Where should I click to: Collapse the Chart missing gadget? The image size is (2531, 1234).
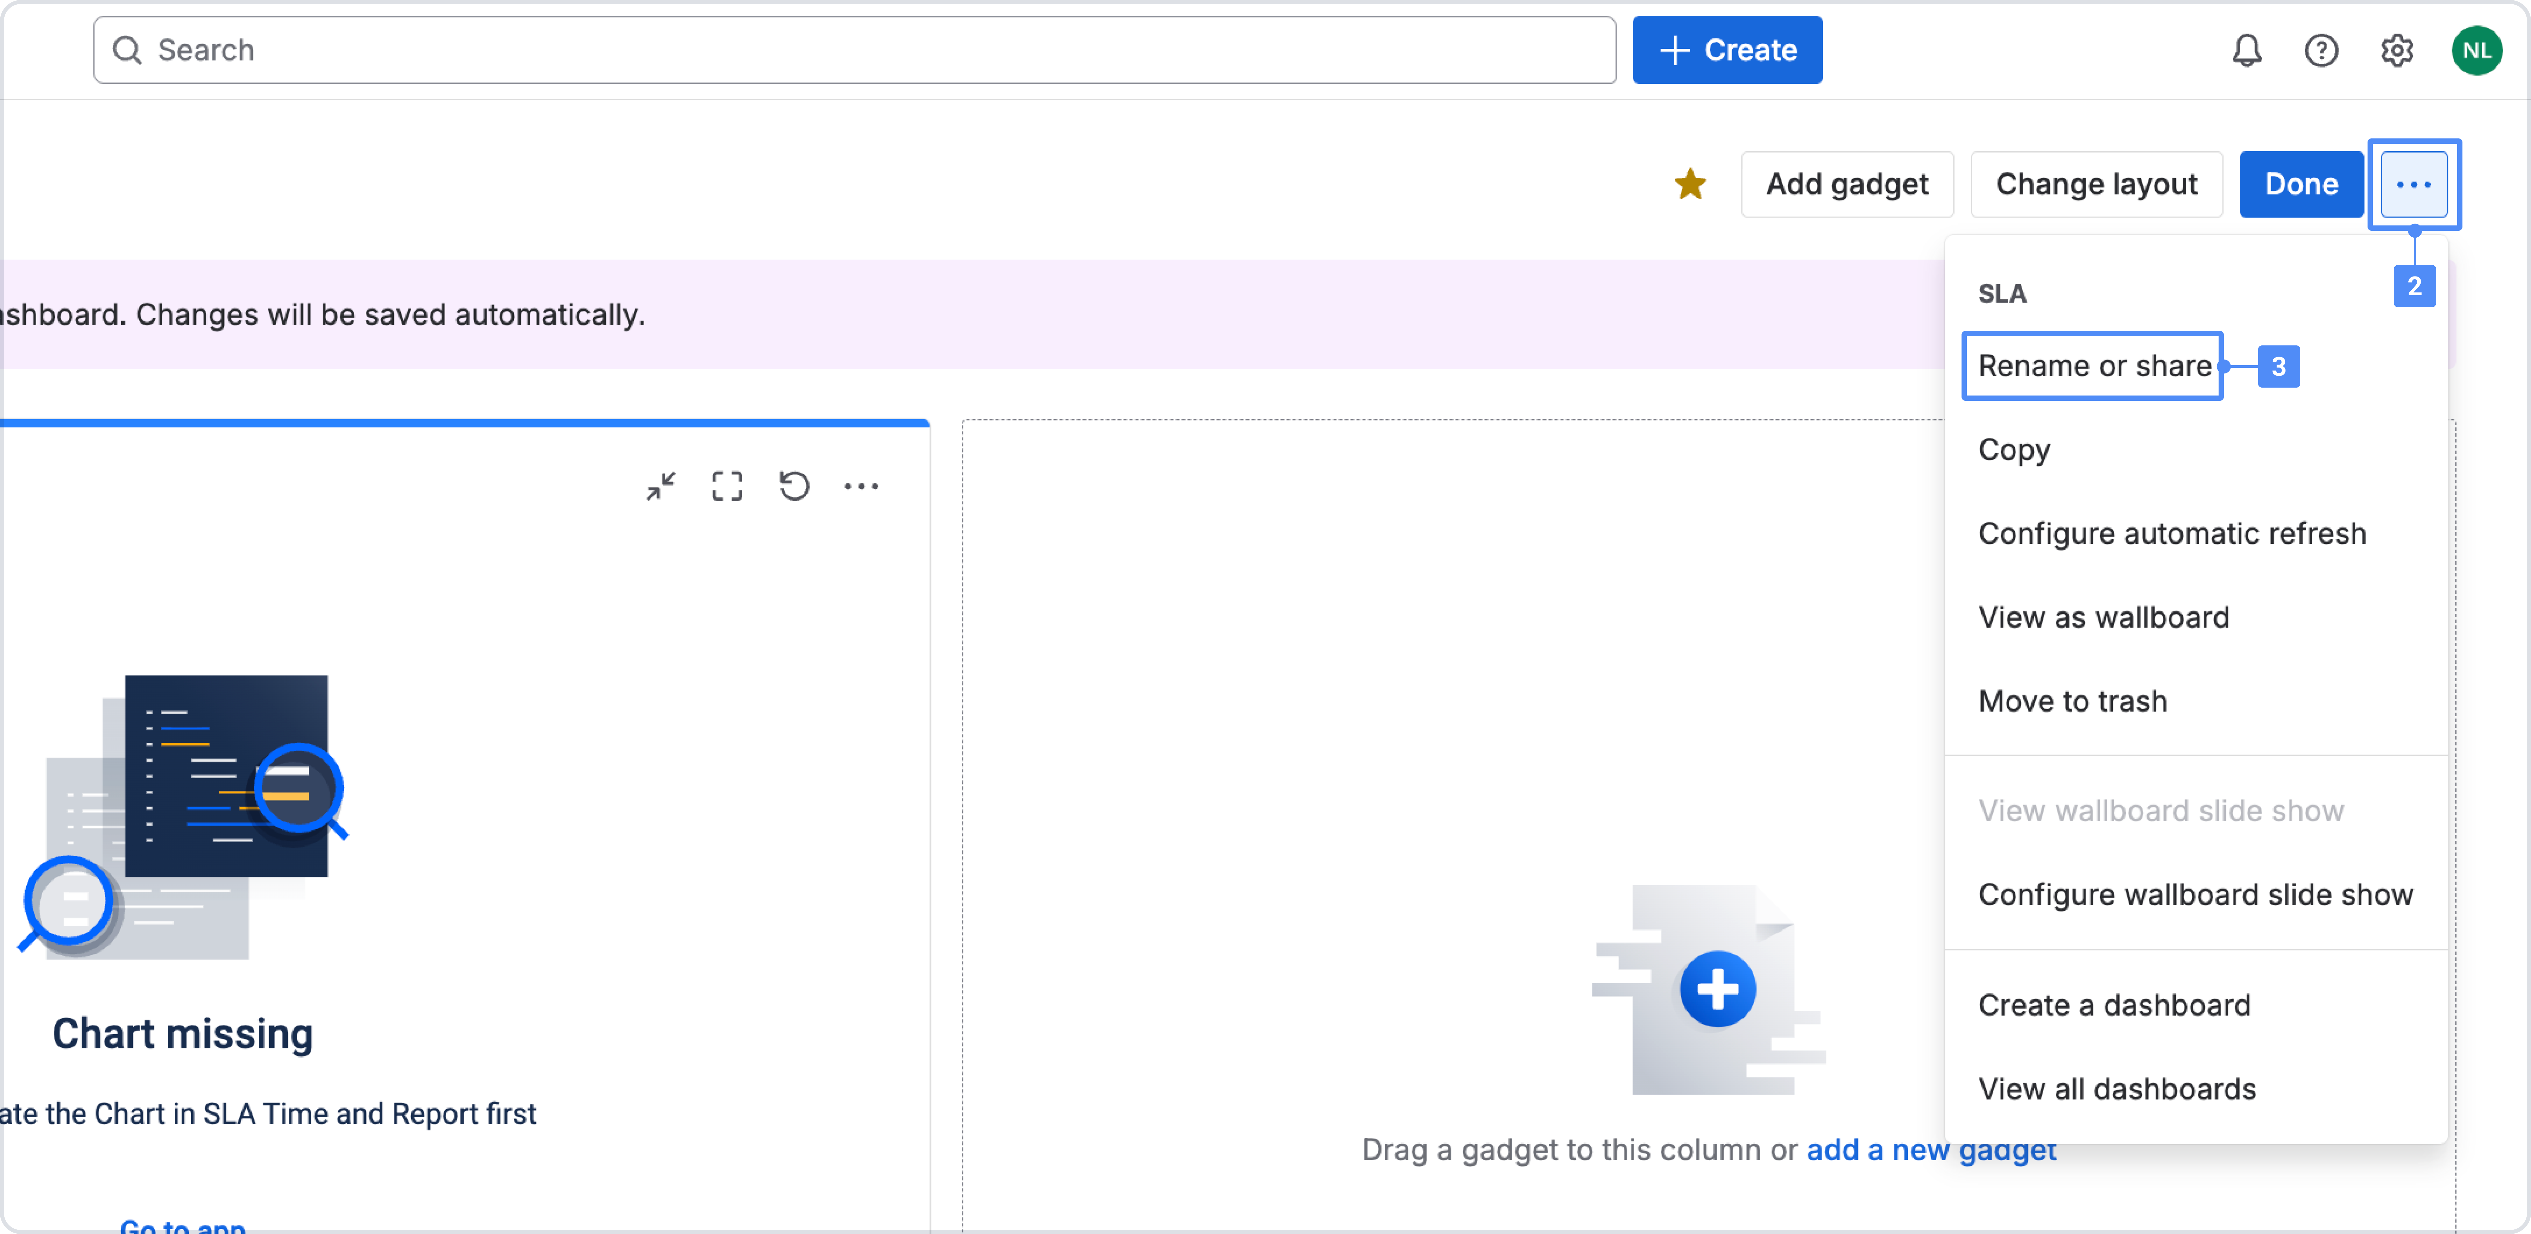(x=660, y=485)
